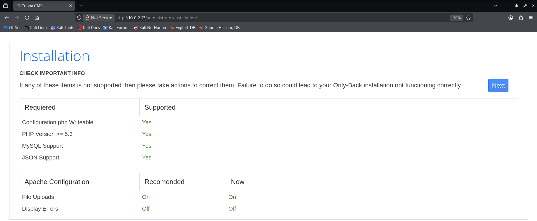Viewport: 537px width, 221px height.
Task: Show Not Secure site information
Action: 99,18
